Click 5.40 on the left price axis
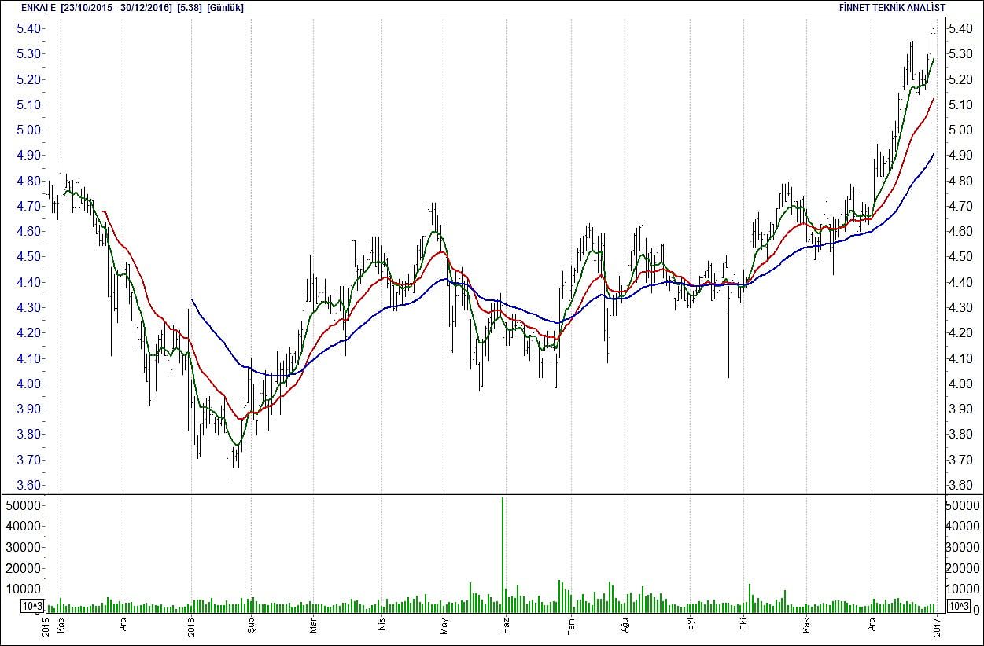984x646 pixels. pyautogui.click(x=28, y=28)
